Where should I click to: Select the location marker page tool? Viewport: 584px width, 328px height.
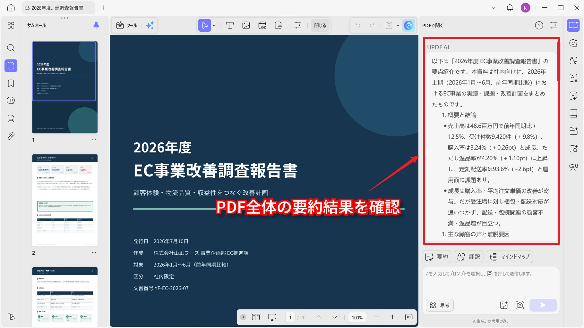pos(278,25)
